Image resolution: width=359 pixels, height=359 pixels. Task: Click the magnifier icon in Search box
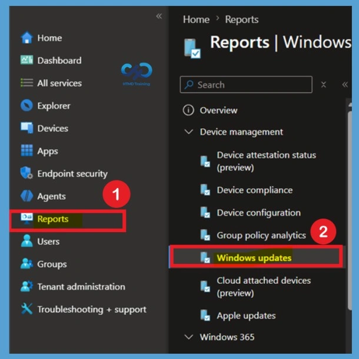point(189,85)
